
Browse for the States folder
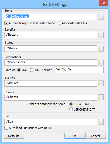[101, 48]
